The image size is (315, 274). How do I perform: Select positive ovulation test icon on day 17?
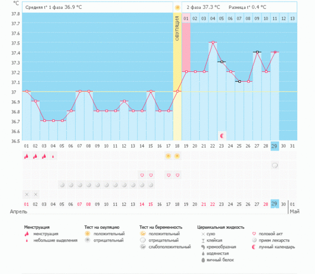tap(168, 156)
